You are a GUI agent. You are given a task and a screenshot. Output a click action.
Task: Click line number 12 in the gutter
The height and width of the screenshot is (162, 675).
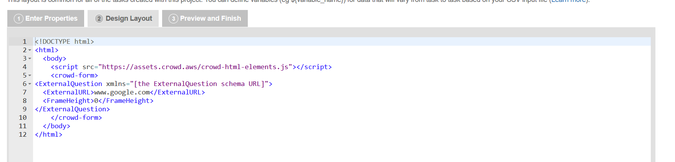pyautogui.click(x=23, y=134)
